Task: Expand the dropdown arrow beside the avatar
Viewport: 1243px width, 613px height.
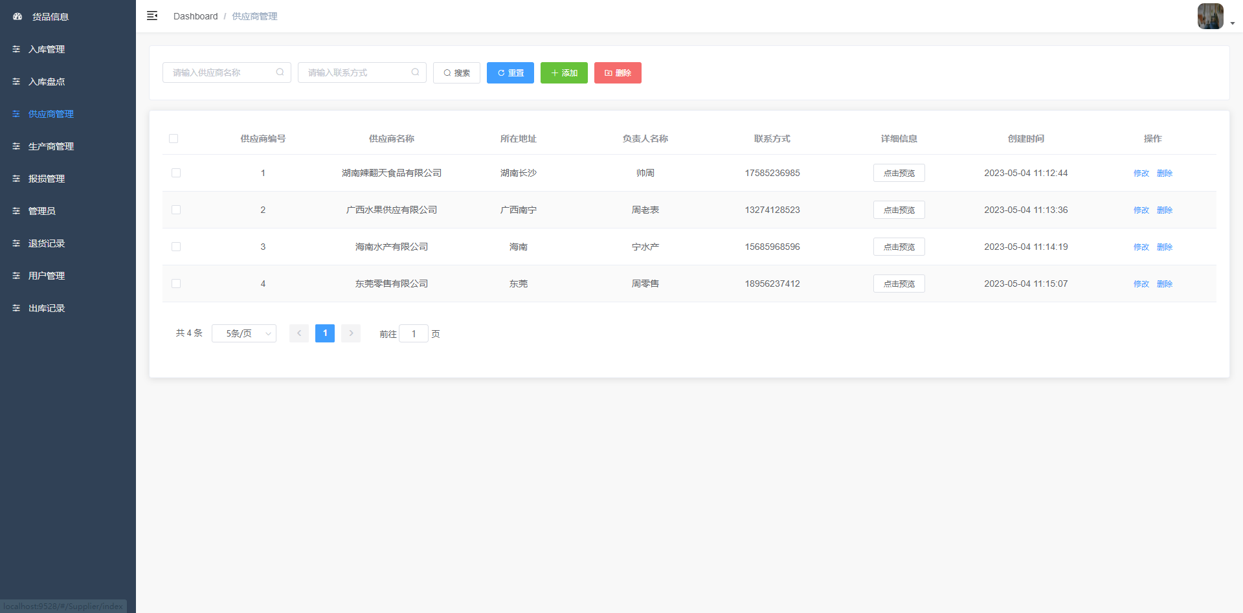Action: click(1232, 21)
